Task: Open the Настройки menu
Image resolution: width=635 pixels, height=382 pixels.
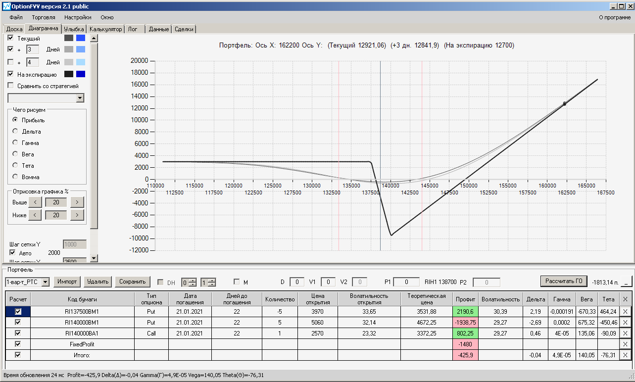Action: [78, 17]
